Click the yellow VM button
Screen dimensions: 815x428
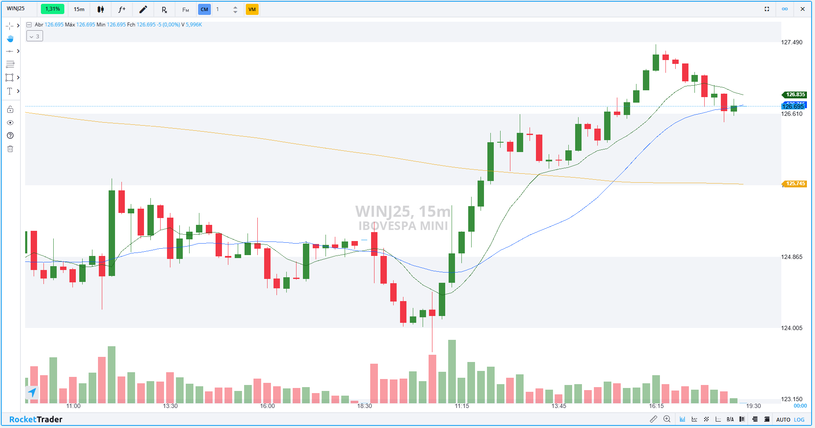coord(252,9)
